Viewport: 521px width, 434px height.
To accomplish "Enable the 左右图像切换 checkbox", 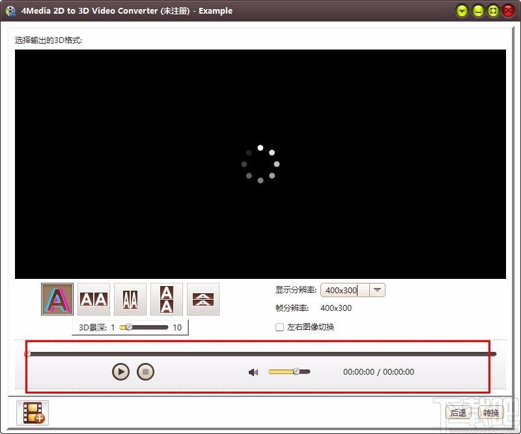I will point(280,327).
